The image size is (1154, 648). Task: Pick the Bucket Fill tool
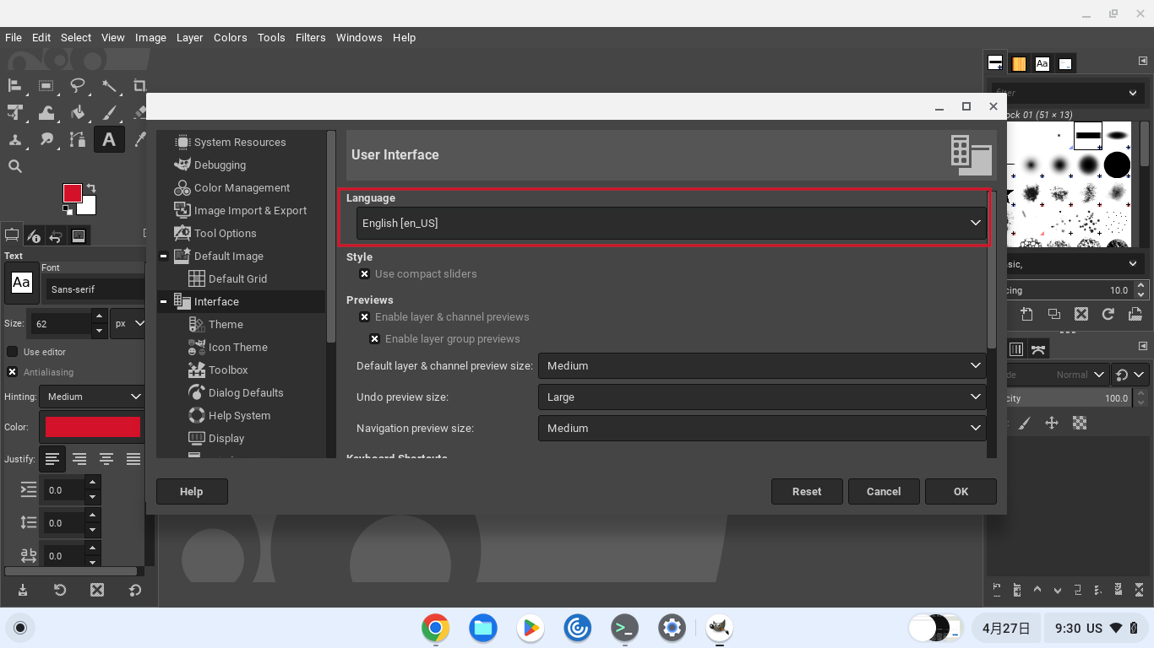(78, 112)
